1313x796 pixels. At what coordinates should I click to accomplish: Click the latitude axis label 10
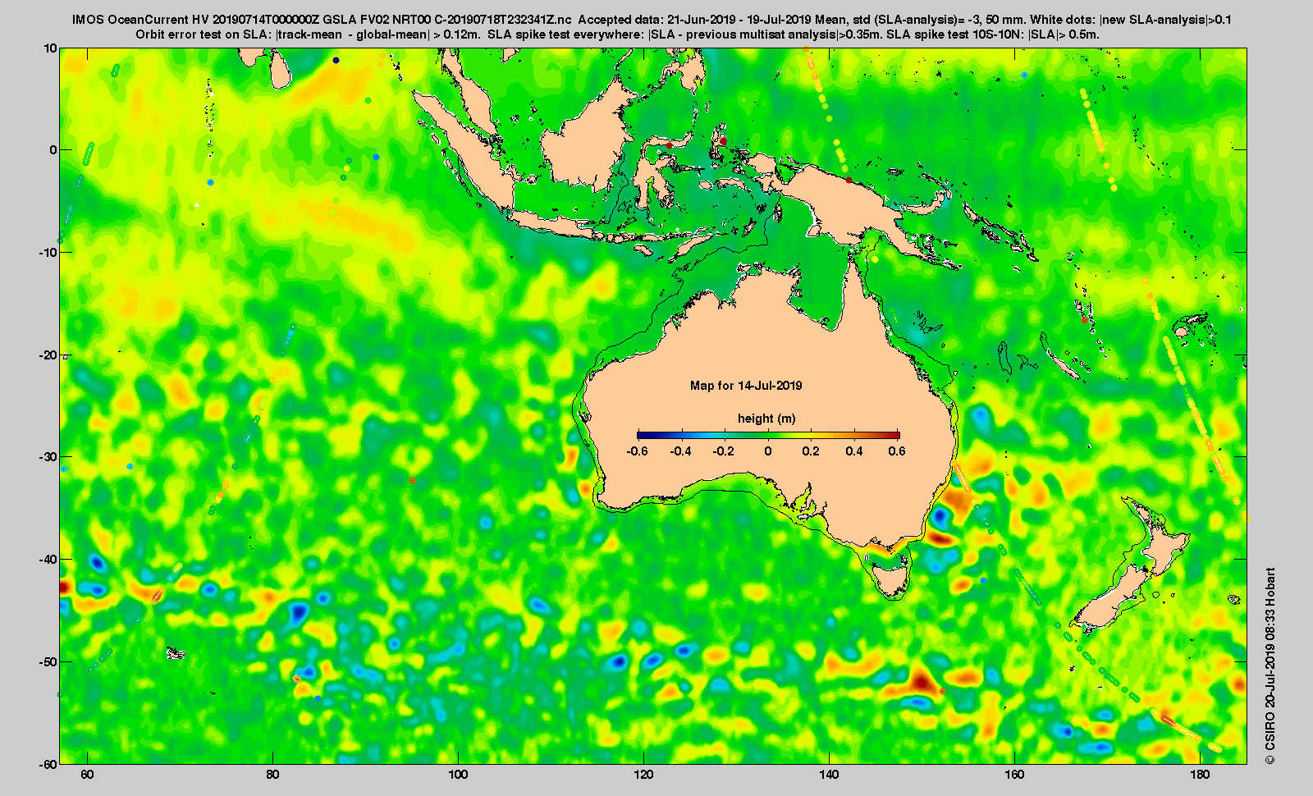click(51, 48)
